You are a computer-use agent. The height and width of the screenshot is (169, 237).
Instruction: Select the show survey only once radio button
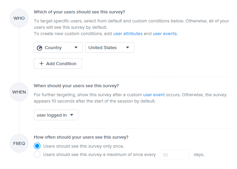click(37, 146)
